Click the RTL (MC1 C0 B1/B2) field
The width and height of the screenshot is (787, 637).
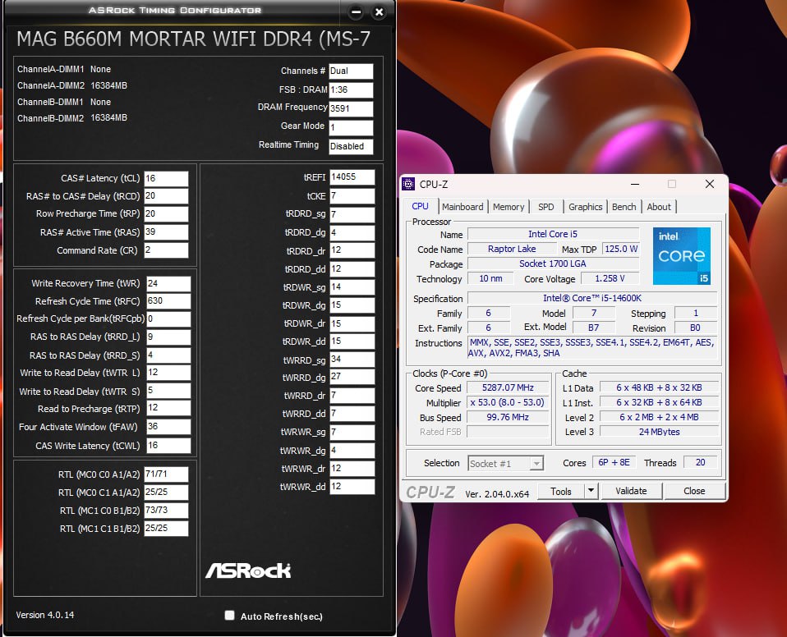tap(166, 511)
